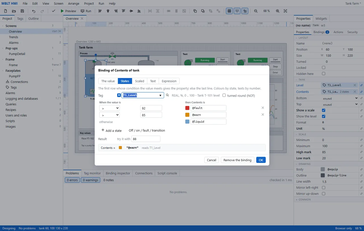Click the fit-to-screen icon beside zoom in
This screenshot has height=231, width=364.
point(286,11)
